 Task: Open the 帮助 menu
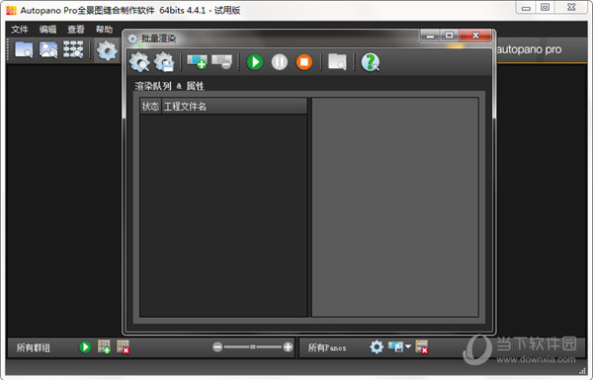pos(104,30)
